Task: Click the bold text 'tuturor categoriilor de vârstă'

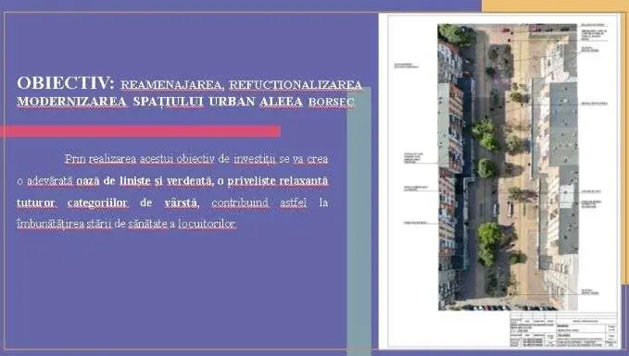Action: [107, 203]
